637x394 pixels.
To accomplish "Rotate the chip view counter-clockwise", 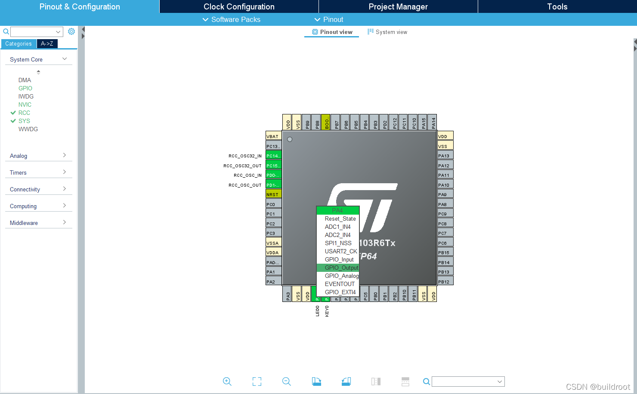I will (x=346, y=382).
